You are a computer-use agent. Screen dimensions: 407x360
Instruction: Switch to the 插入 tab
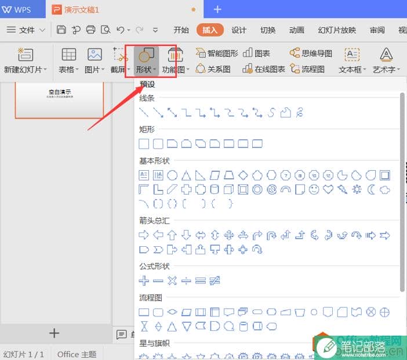click(x=210, y=30)
